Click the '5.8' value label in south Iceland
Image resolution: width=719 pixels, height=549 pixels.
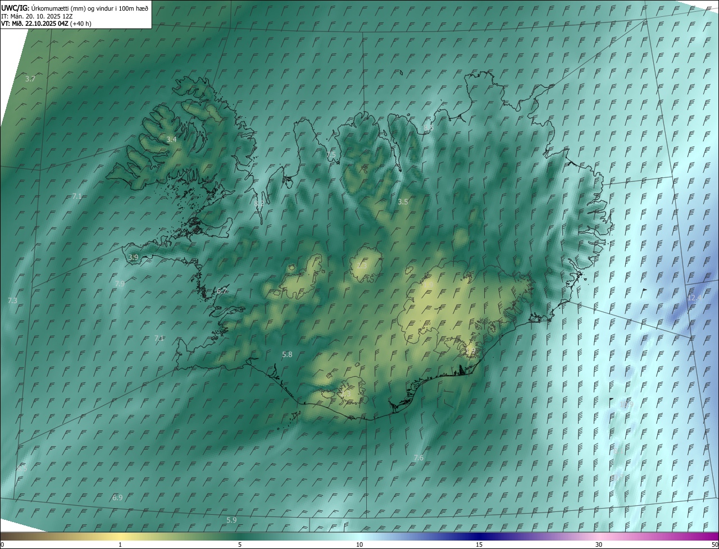pyautogui.click(x=287, y=355)
